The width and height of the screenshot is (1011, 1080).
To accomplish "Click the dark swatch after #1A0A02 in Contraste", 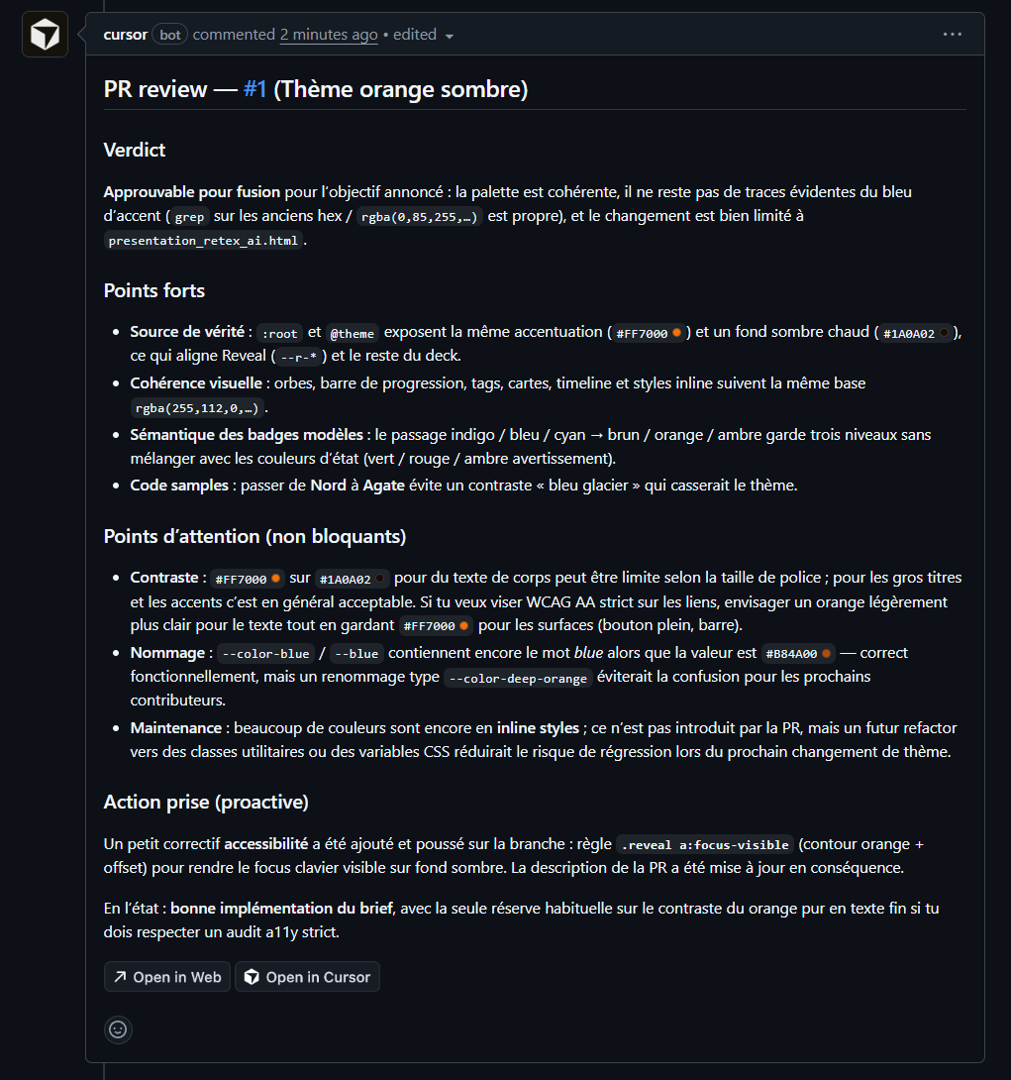I will 379,579.
